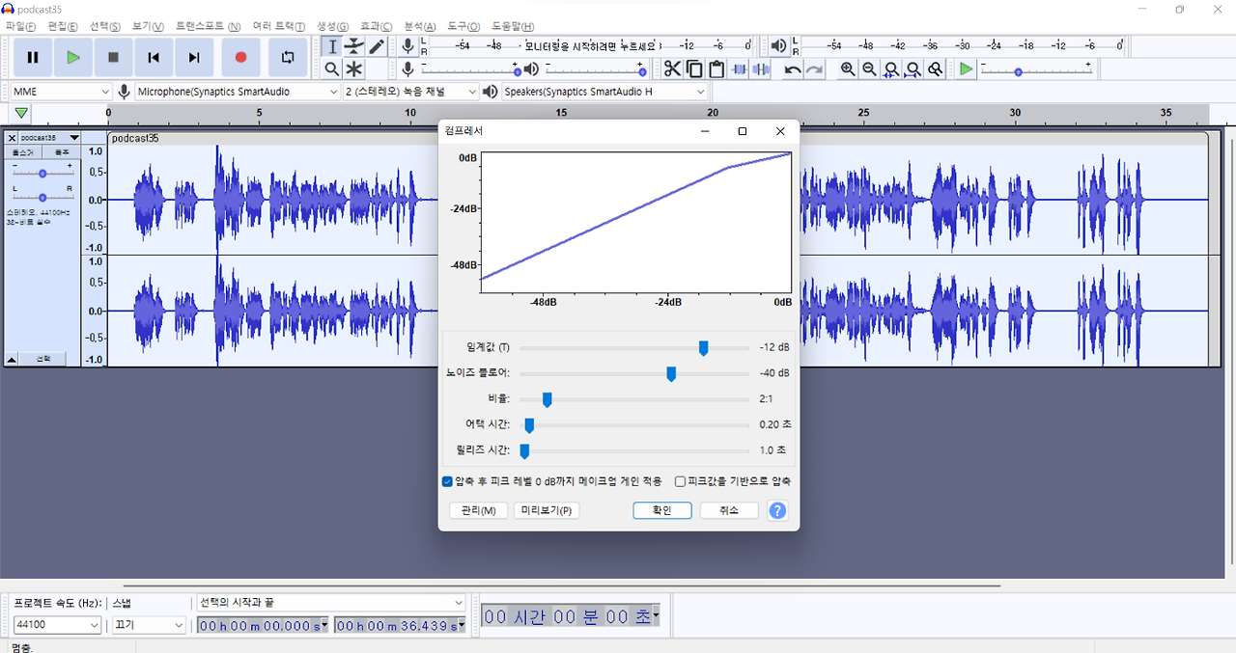The width and height of the screenshot is (1236, 653).
Task: Zoom in on the timeline
Action: [x=848, y=68]
